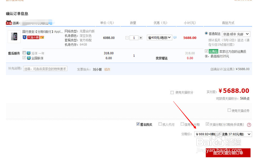Screen dimensions: 256x159
Task: Click the quantity input field showing 1
Action: [x=134, y=38]
